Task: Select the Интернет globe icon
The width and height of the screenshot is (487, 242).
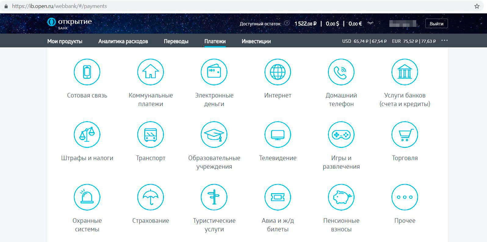Action: [278, 72]
